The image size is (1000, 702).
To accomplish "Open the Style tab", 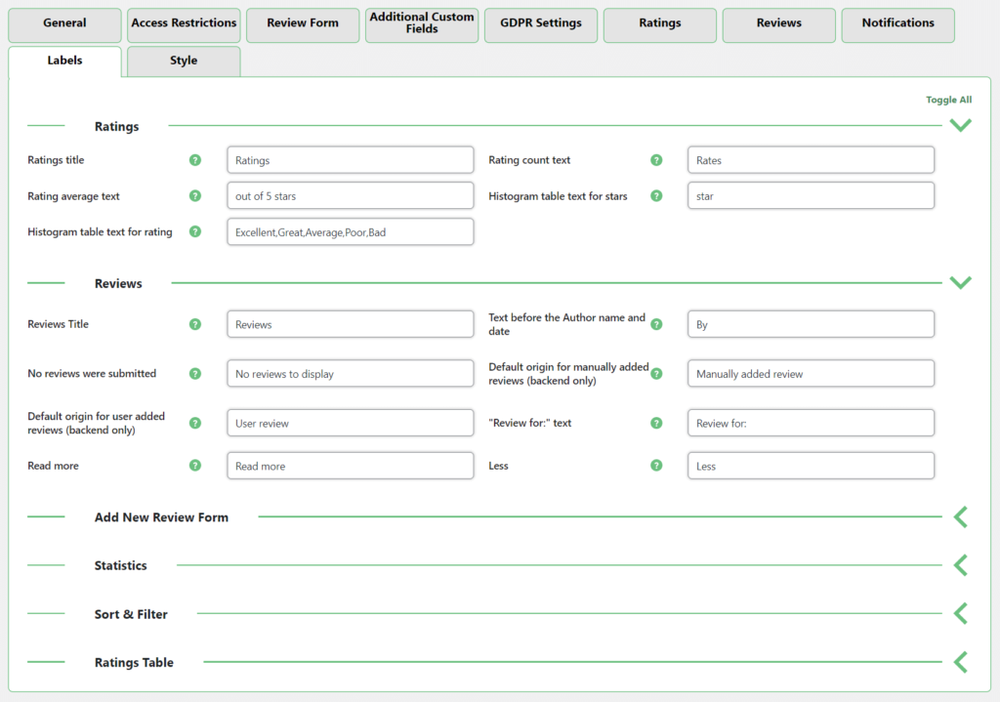I will [184, 61].
